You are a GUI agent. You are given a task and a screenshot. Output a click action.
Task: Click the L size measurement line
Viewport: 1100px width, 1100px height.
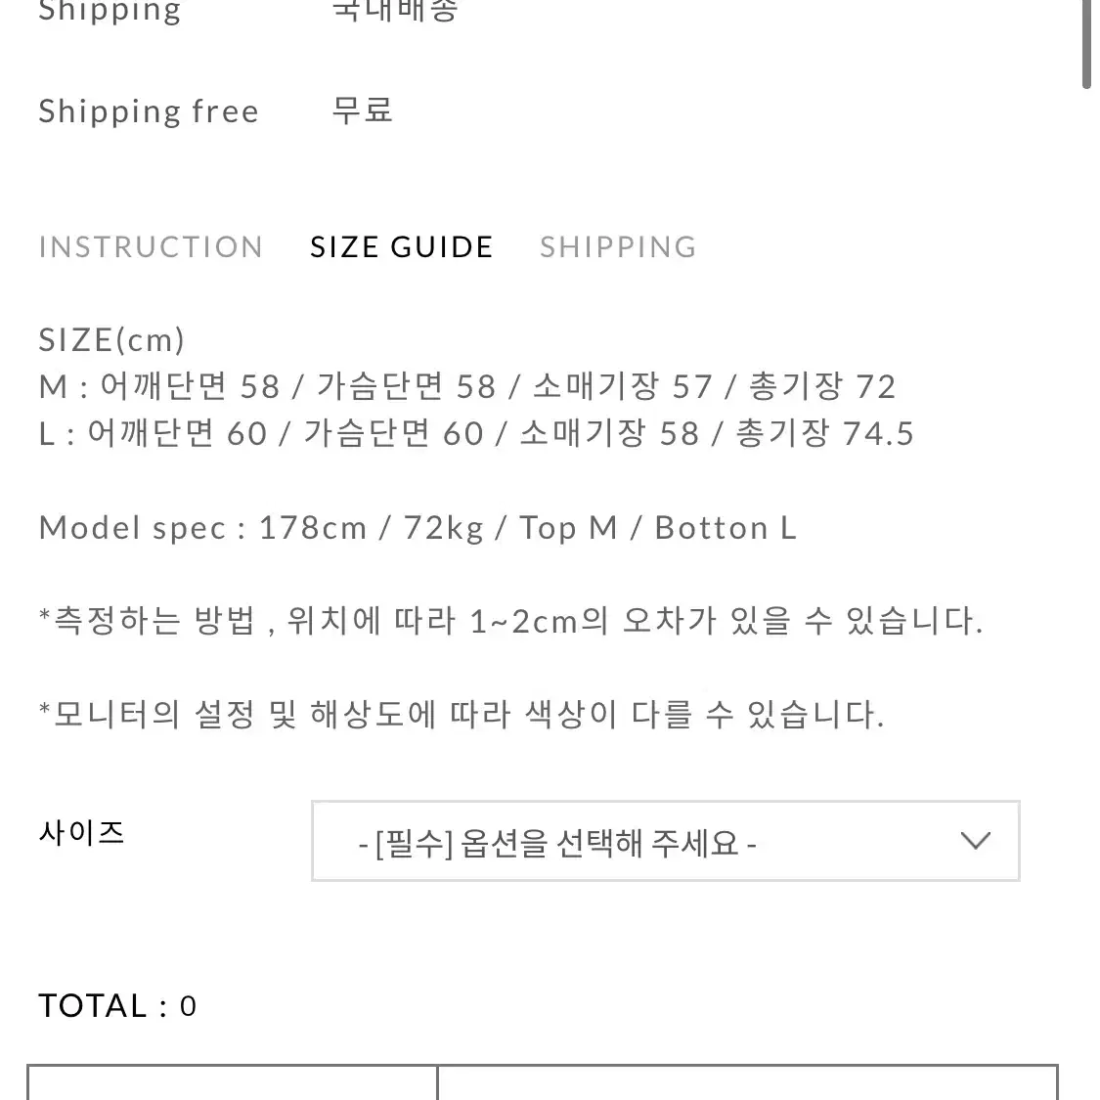(x=476, y=433)
